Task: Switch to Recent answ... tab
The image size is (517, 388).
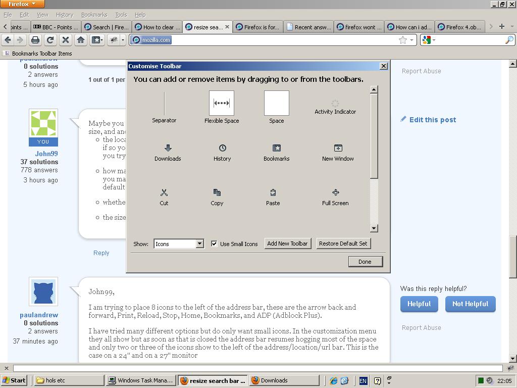Action: point(308,27)
